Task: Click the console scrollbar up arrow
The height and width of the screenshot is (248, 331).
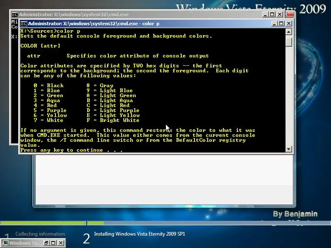Action: click(x=288, y=32)
